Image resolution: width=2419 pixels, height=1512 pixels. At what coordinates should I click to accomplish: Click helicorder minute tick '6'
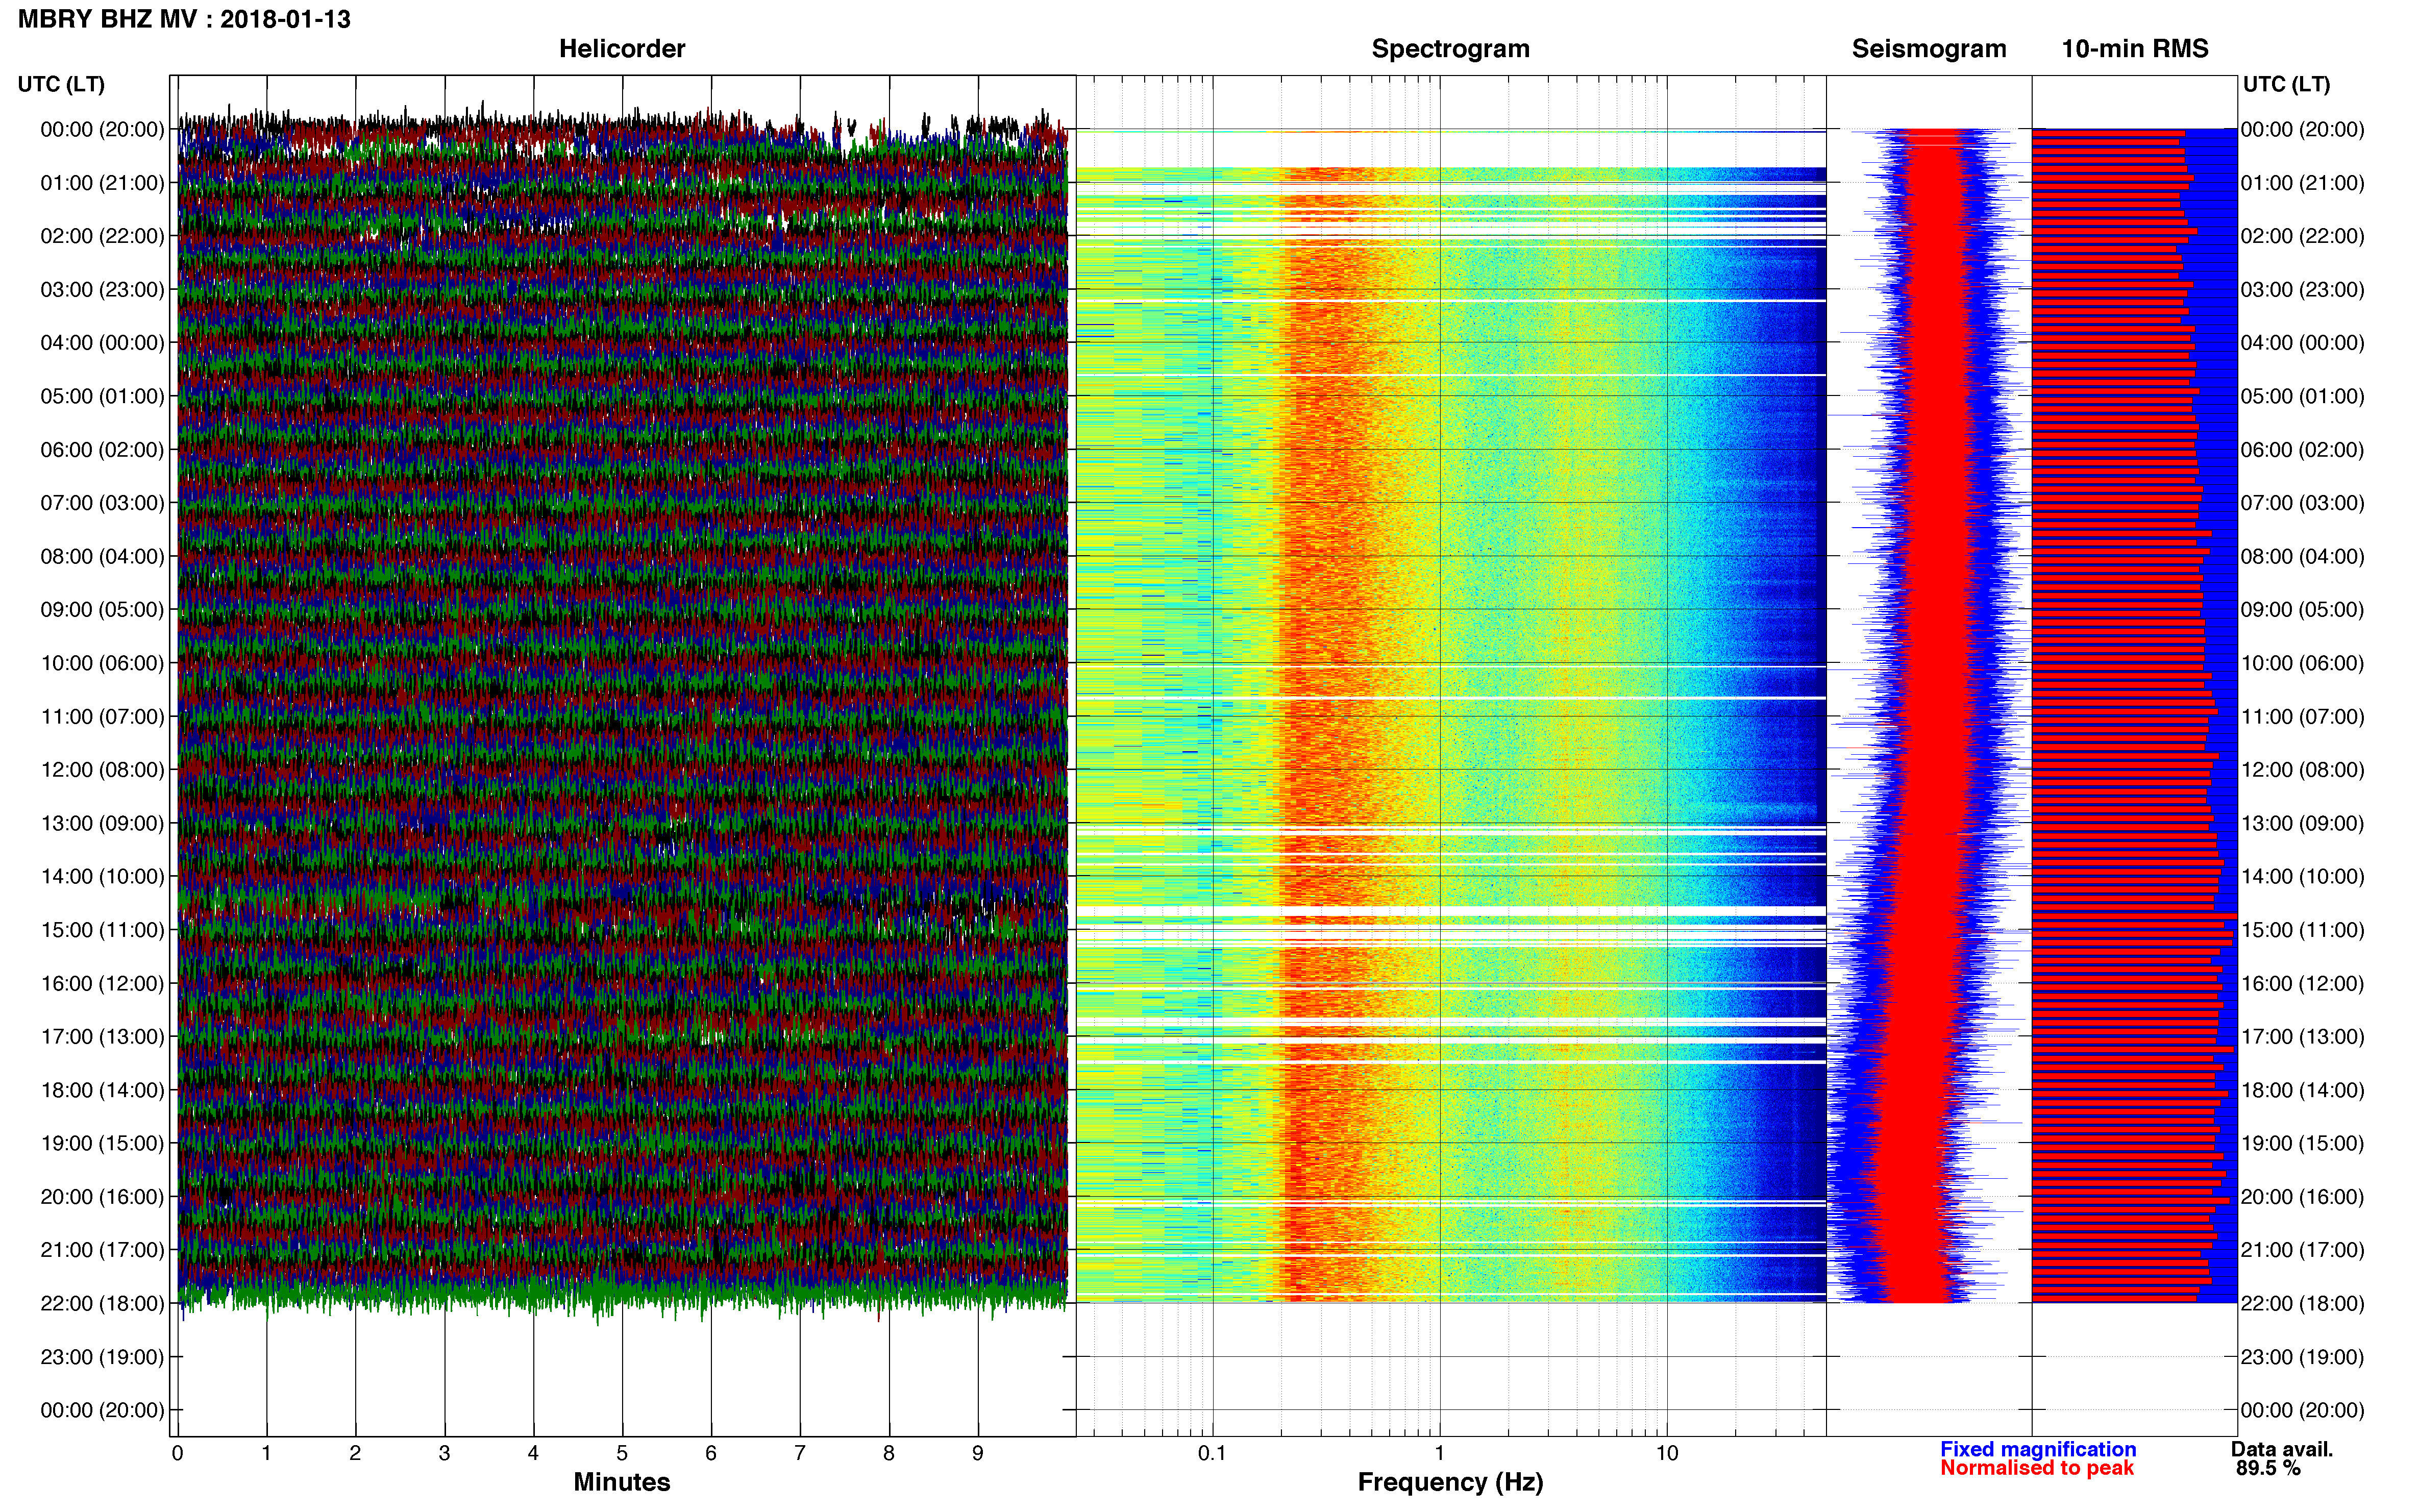click(x=711, y=1453)
